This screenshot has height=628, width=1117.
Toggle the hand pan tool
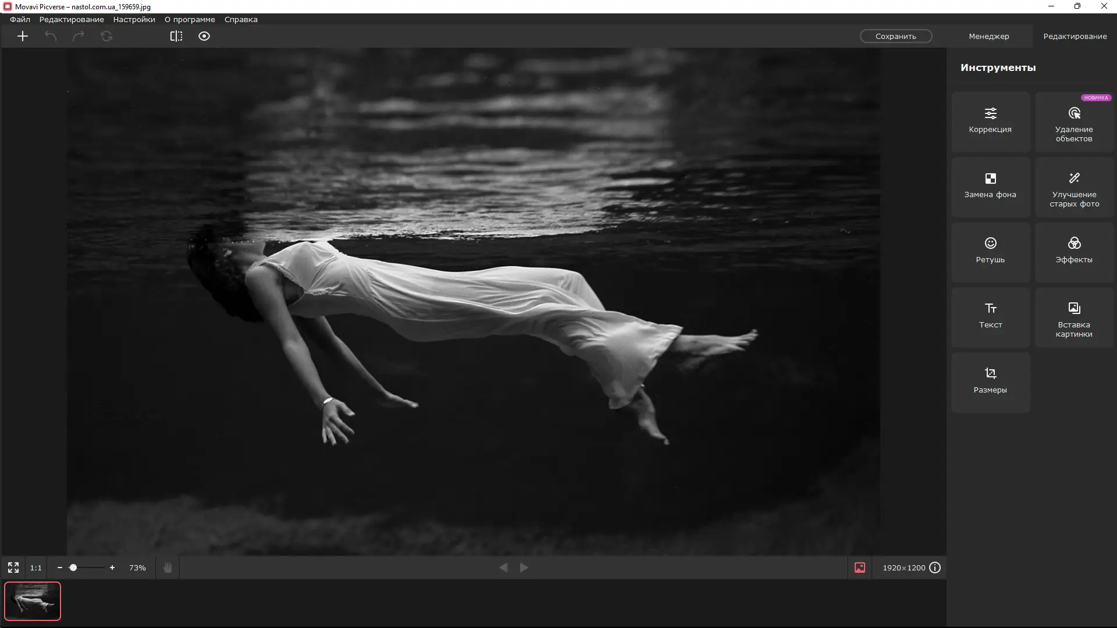tap(168, 568)
